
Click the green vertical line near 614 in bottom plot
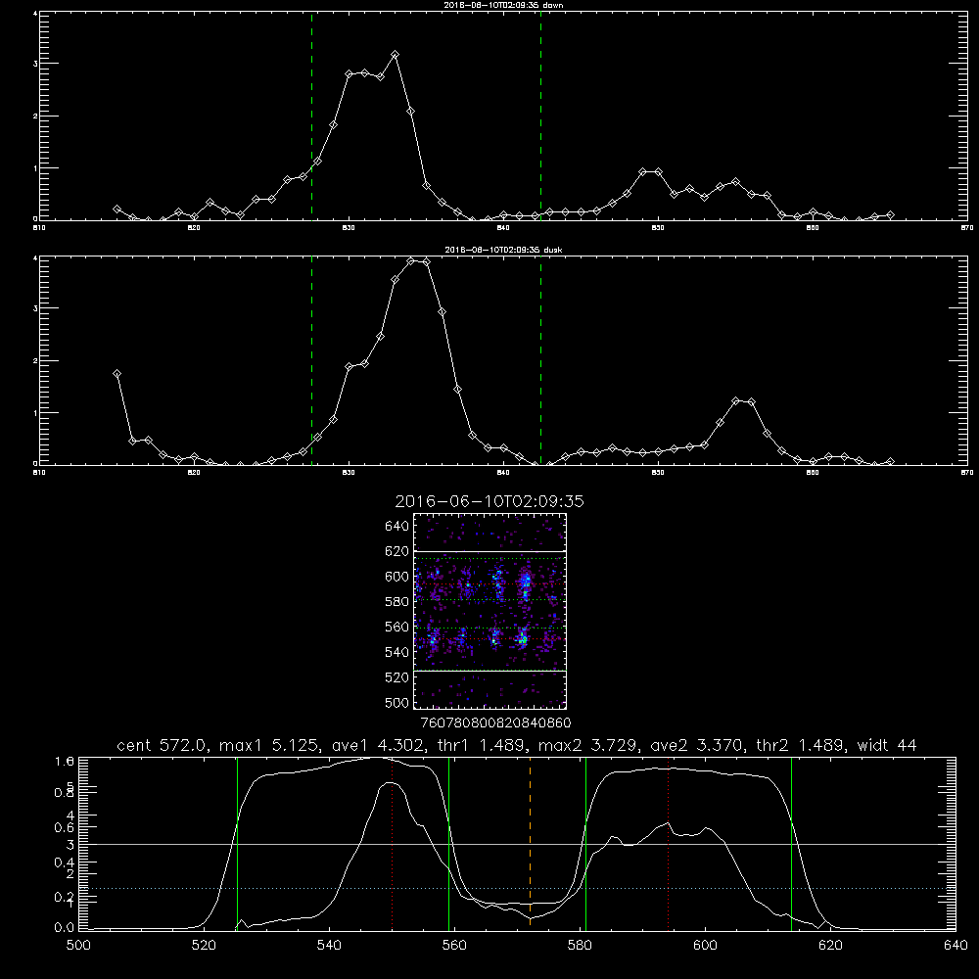[791, 843]
